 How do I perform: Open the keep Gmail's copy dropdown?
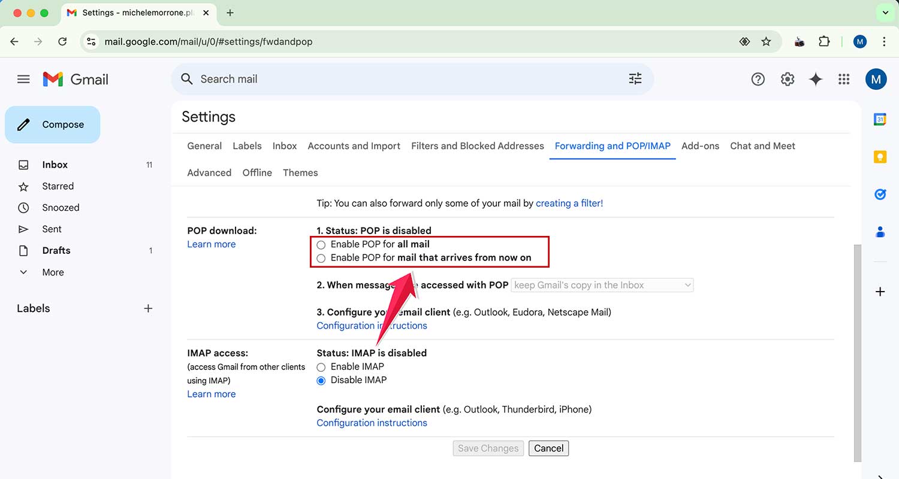[x=602, y=285]
